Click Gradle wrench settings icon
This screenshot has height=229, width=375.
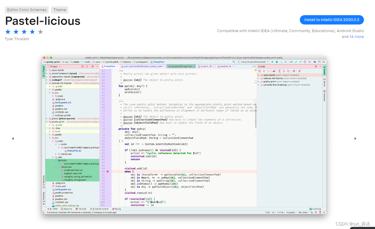(x=300, y=71)
